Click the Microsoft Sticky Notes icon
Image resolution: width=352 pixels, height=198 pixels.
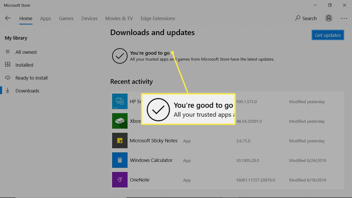coord(120,141)
